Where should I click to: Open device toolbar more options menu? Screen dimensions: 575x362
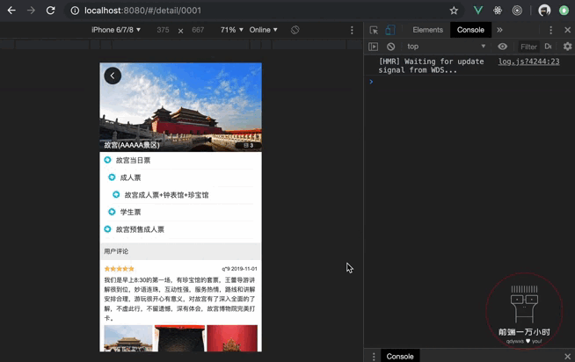pos(352,30)
